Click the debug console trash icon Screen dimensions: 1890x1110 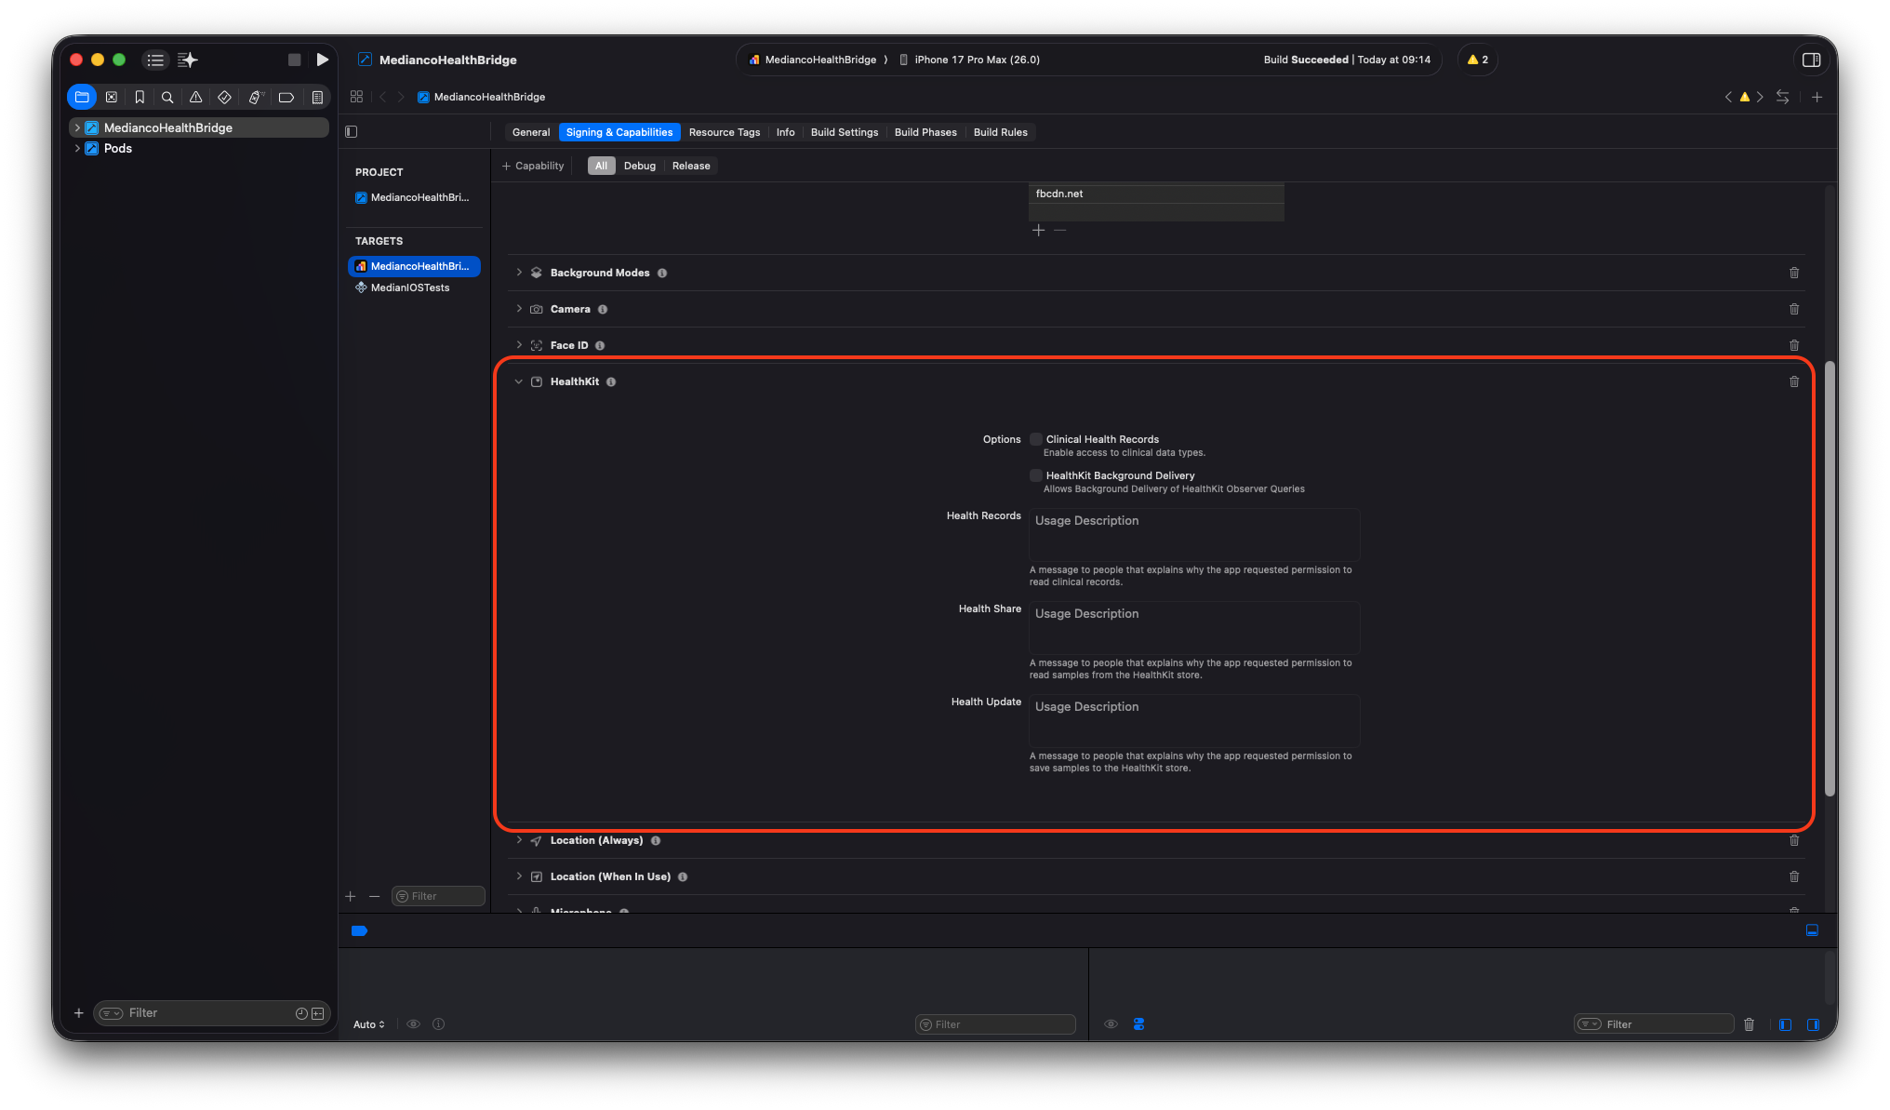pyautogui.click(x=1749, y=1024)
